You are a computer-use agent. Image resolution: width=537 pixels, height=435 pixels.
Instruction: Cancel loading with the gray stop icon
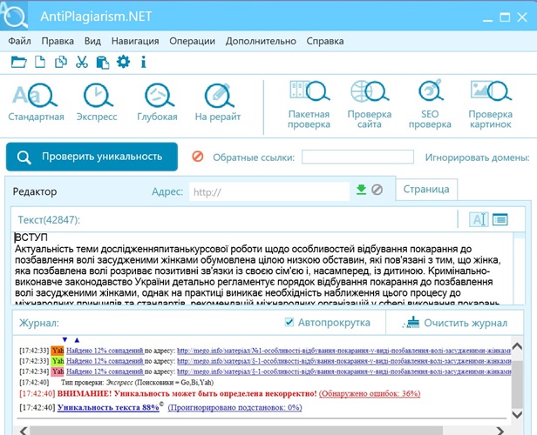[377, 190]
